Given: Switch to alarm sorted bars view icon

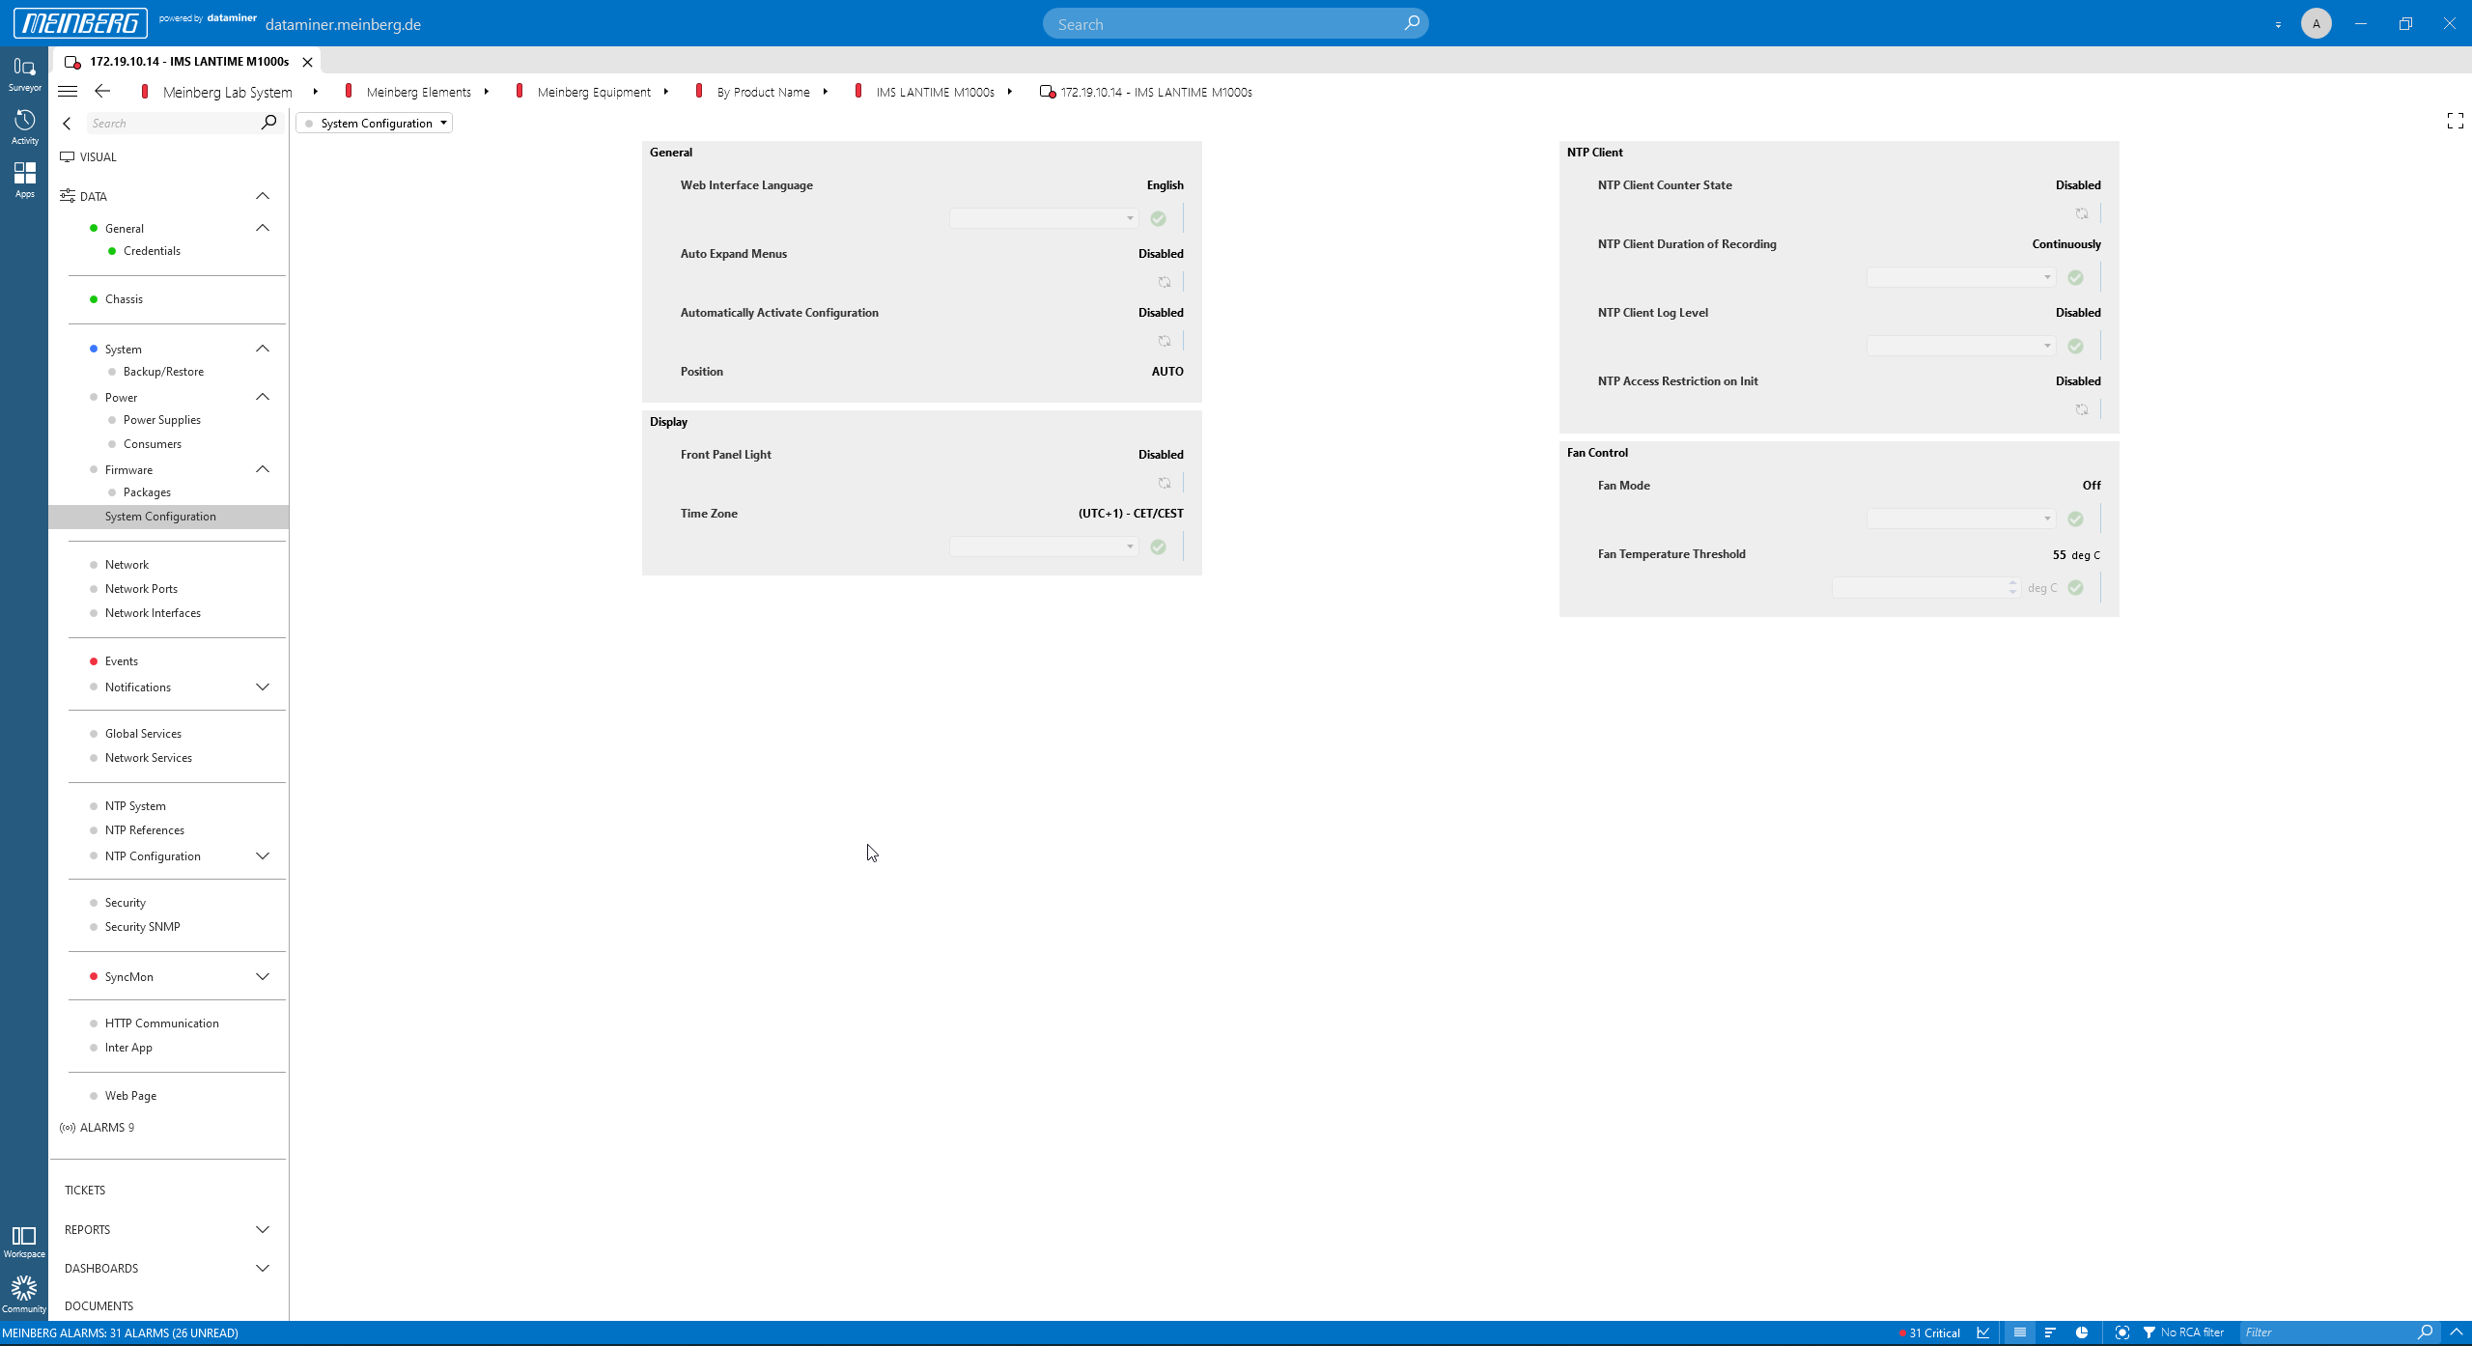Looking at the screenshot, I should 2050,1332.
